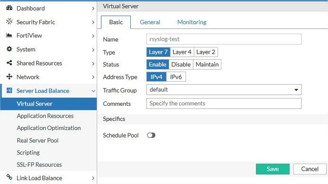Open the Virtual Server menu item
This screenshot has height=184, width=328.
point(48,103)
